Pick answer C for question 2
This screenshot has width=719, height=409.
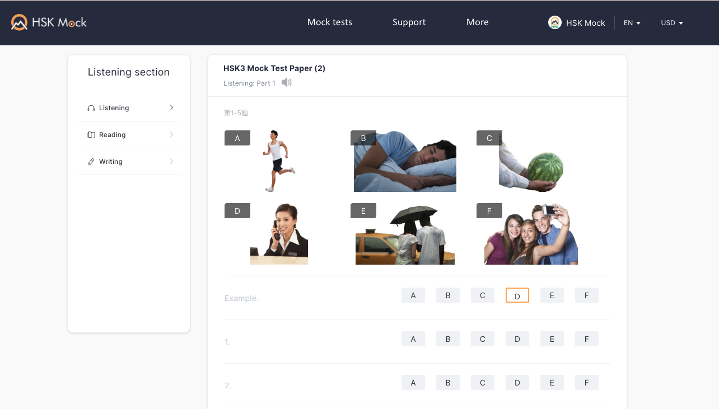click(483, 383)
